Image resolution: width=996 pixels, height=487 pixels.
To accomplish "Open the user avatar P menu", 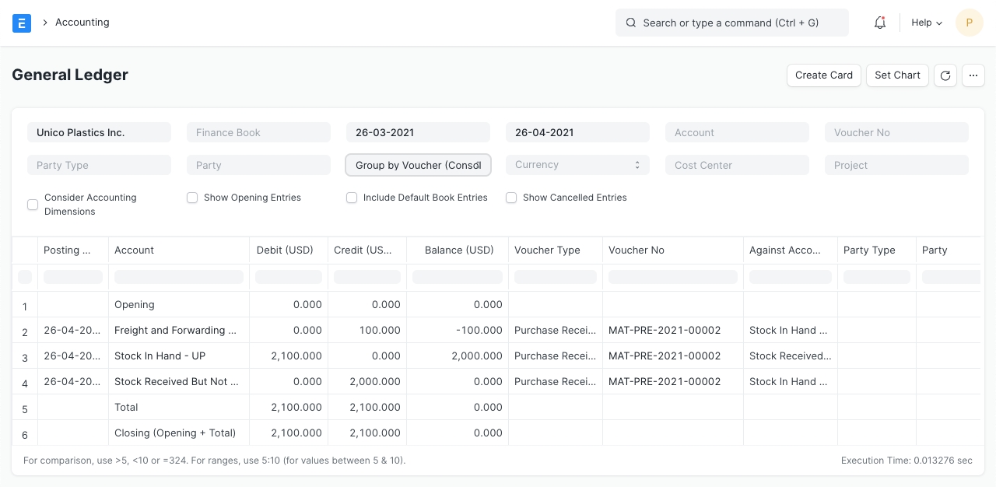I will coord(969,23).
